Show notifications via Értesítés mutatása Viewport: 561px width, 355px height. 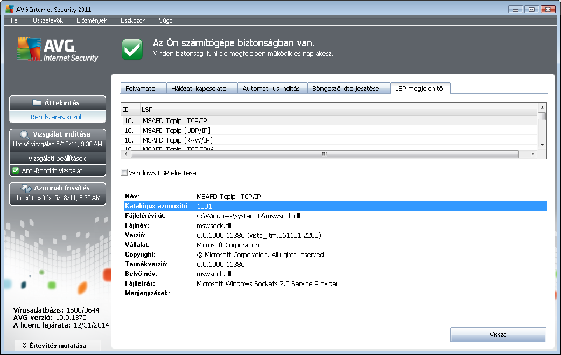[x=58, y=345]
